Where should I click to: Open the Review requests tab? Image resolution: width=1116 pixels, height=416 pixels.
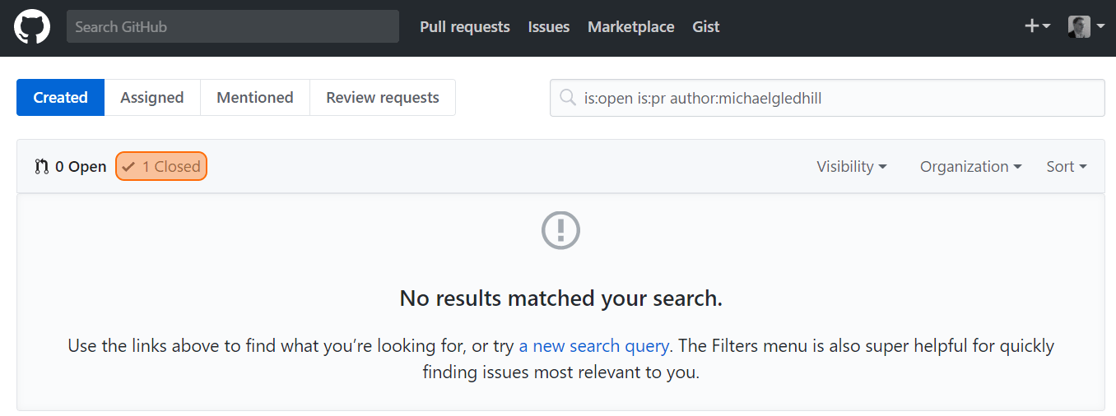383,97
